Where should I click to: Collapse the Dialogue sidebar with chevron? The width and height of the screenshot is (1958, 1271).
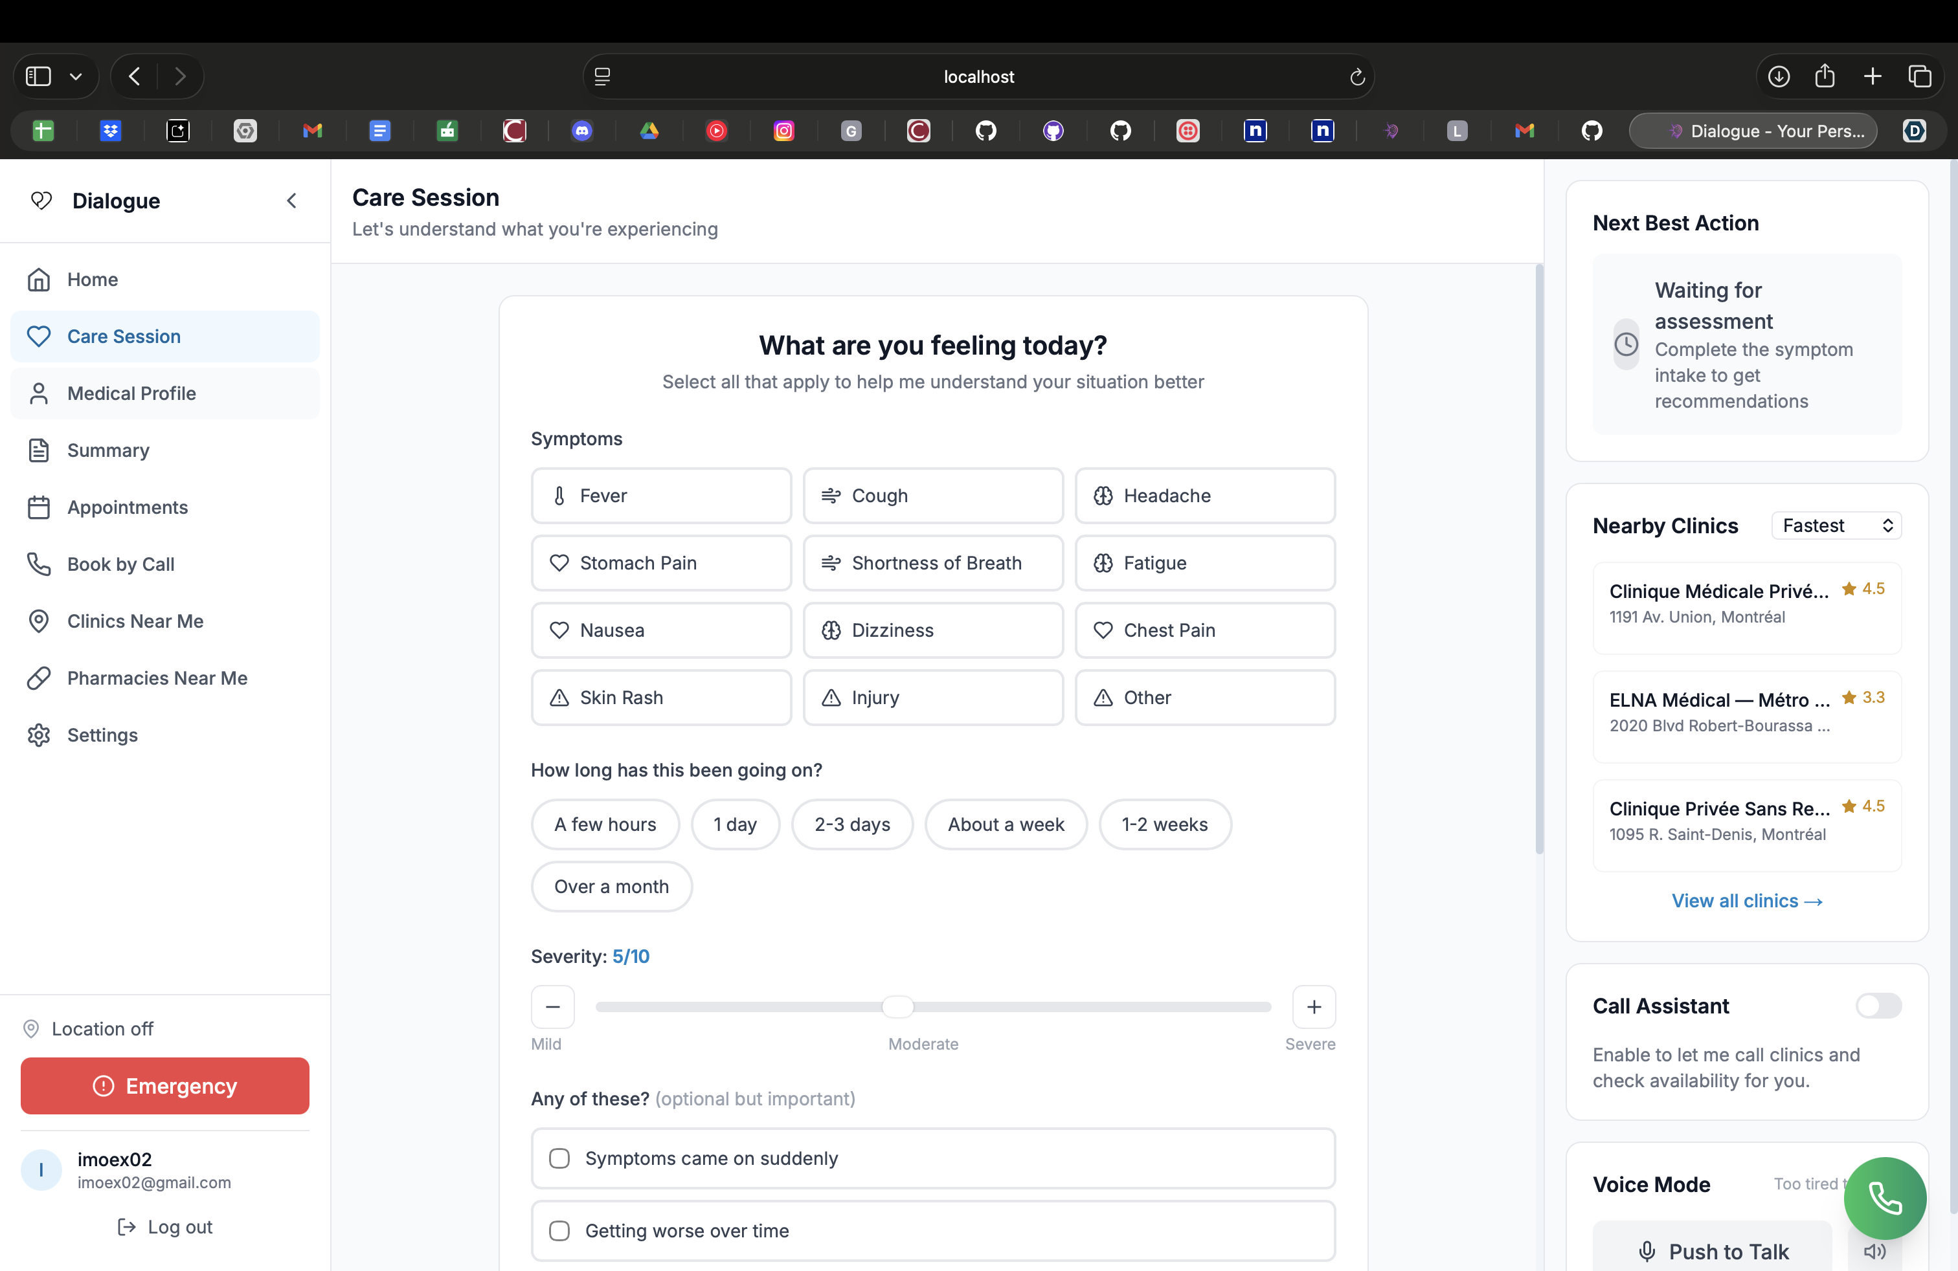coord(292,201)
